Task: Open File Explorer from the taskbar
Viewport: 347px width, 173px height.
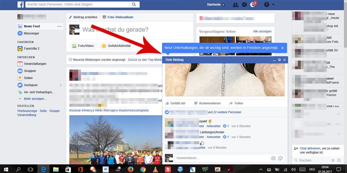Action: pyautogui.click(x=56, y=169)
